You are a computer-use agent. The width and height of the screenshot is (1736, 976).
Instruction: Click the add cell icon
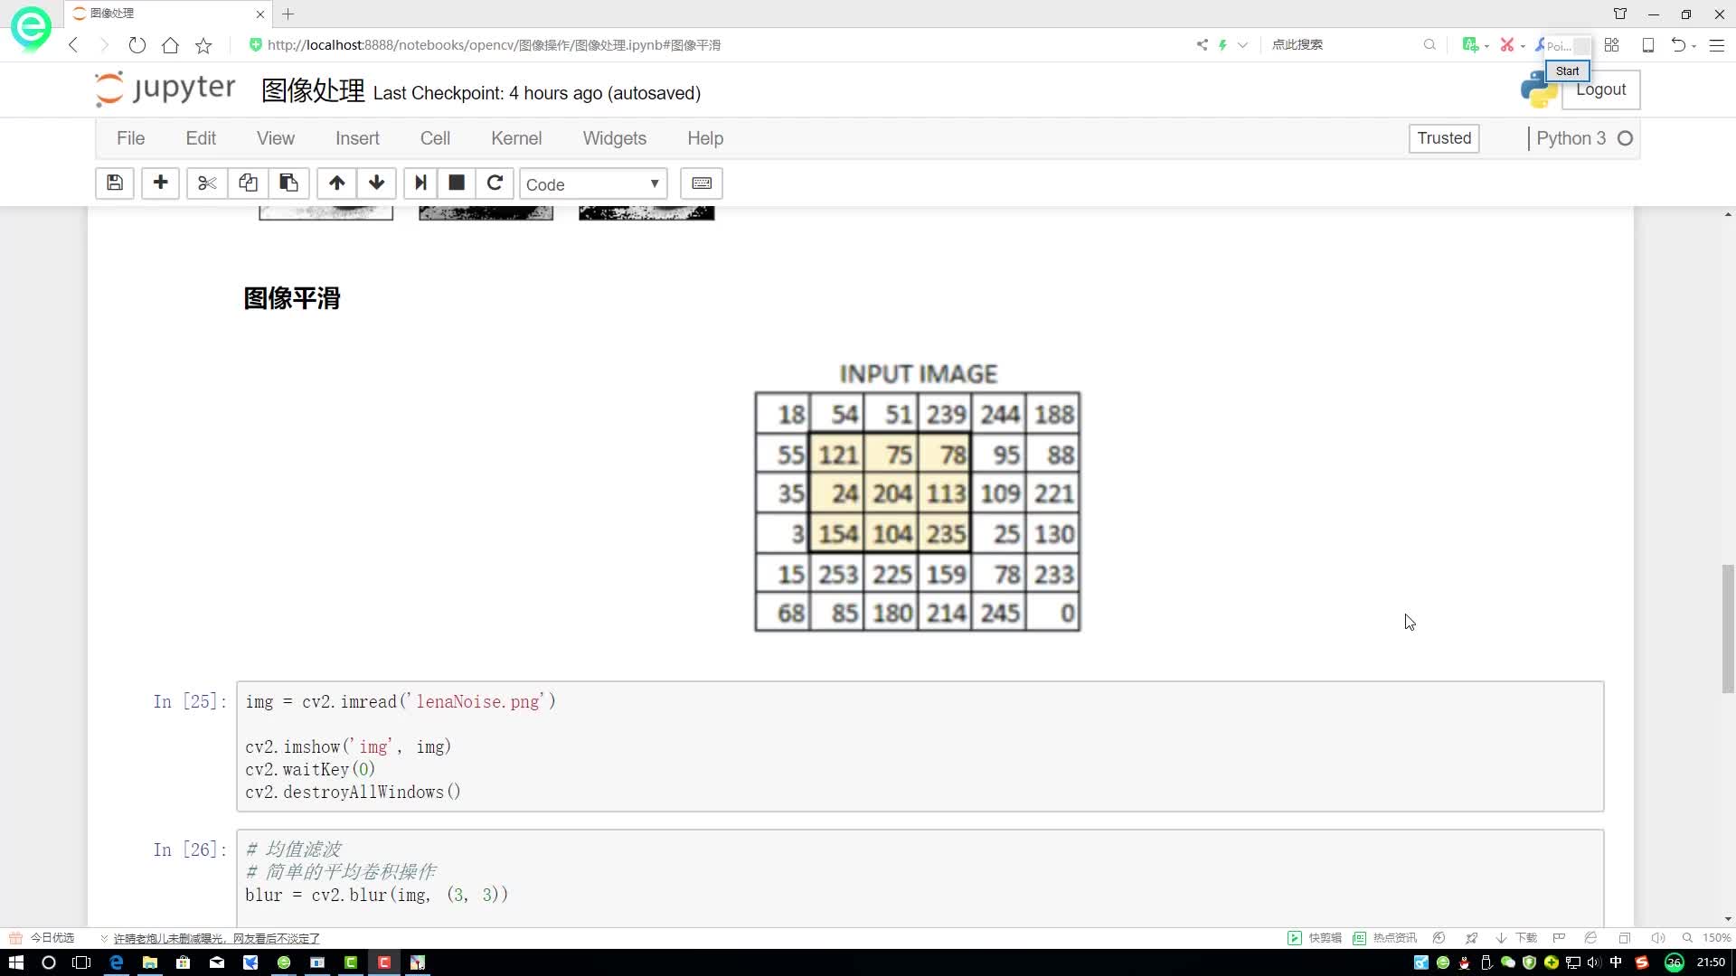pos(160,183)
